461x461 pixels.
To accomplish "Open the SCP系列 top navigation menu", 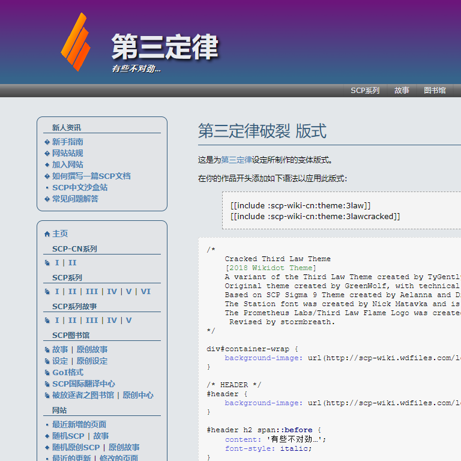I will pyautogui.click(x=365, y=91).
